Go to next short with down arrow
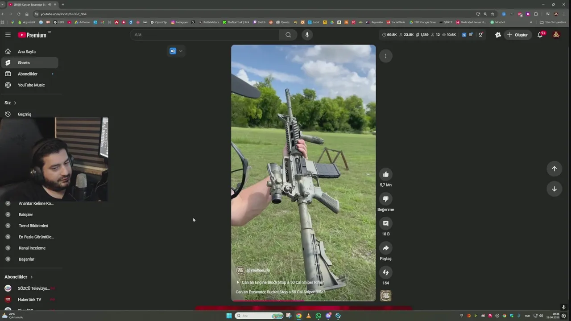 pyautogui.click(x=554, y=189)
